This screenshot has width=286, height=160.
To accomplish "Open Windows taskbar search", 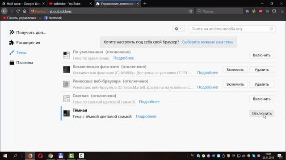I will 15,156.
